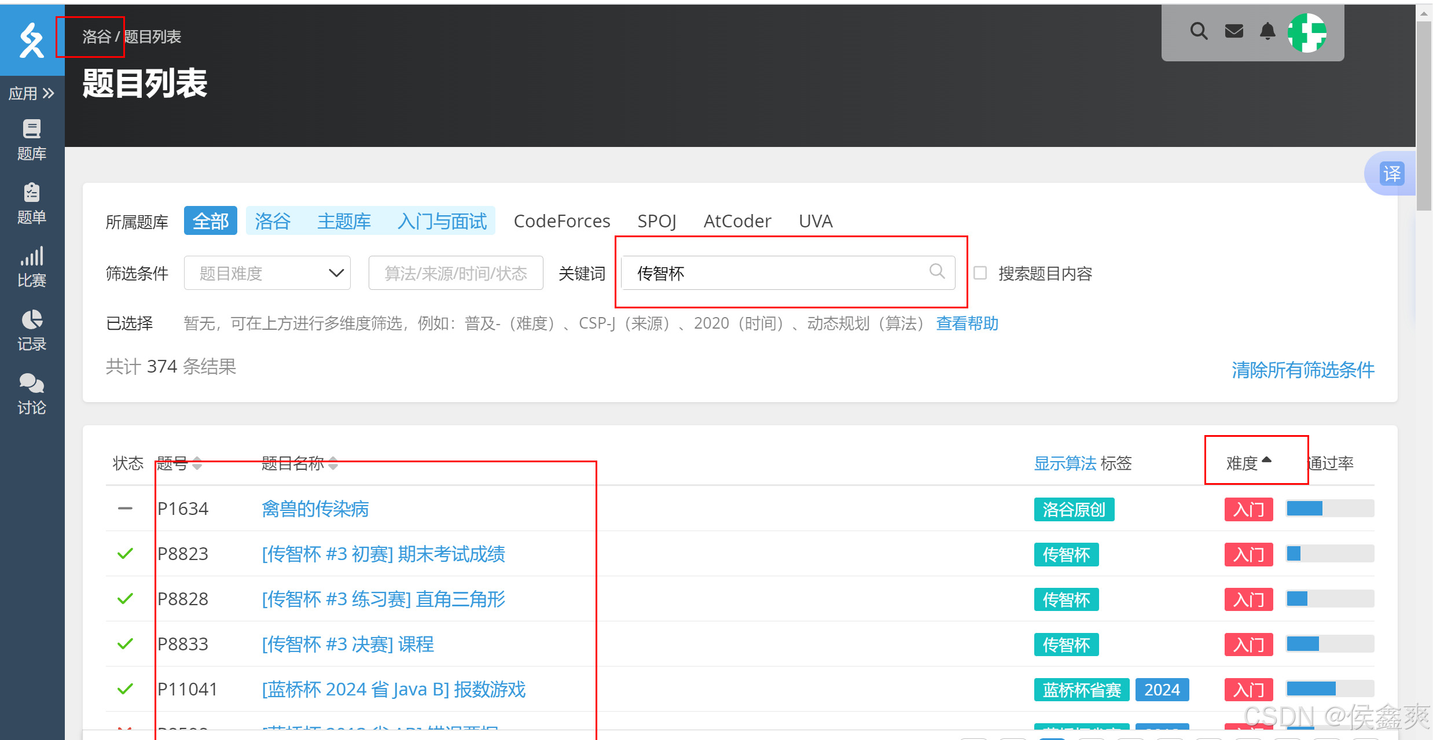Open the mail messages icon
Image resolution: width=1433 pixels, height=740 pixels.
click(1234, 31)
